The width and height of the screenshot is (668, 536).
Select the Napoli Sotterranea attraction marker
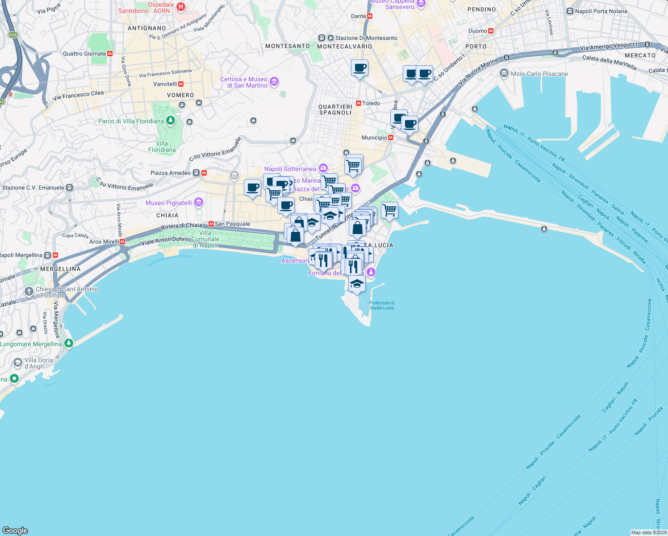click(x=323, y=168)
